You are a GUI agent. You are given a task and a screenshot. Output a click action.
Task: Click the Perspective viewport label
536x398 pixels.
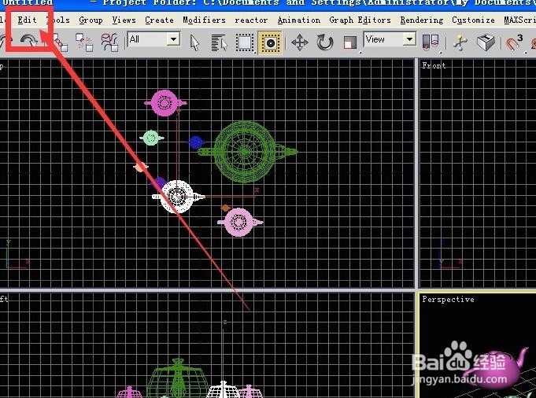point(448,299)
